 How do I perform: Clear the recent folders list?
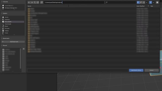pyautogui.click(x=24, y=49)
